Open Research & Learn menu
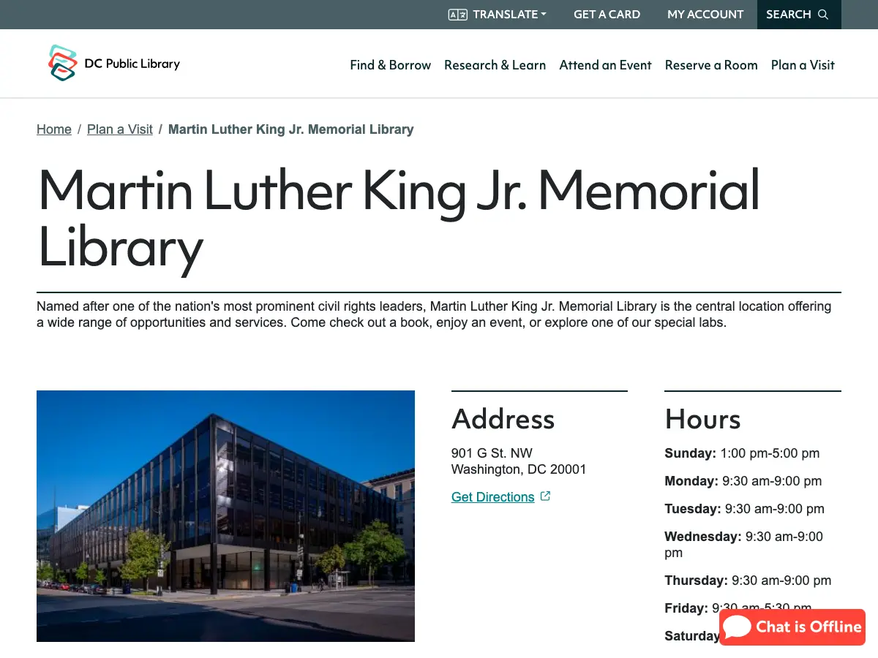 [495, 65]
